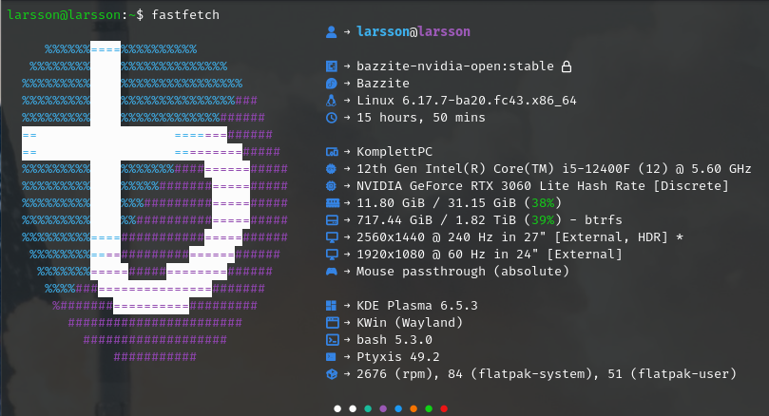Click the computer icon beside KomplettPC
Image resolution: width=769 pixels, height=416 pixels.
(332, 152)
